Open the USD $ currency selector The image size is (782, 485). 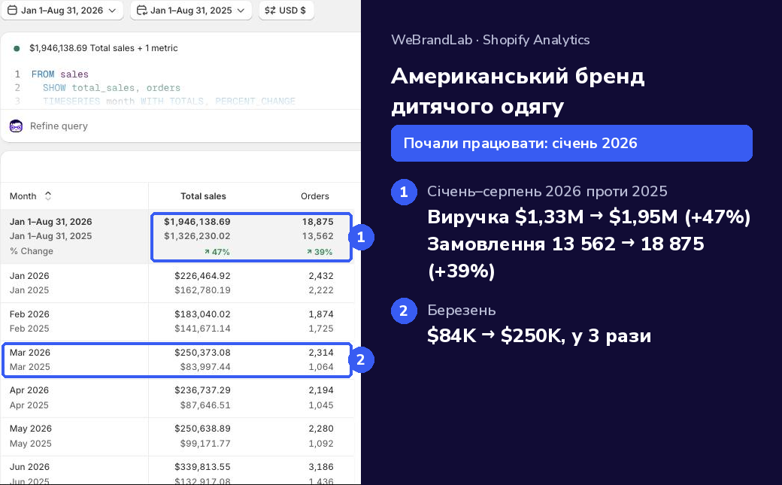click(x=286, y=11)
